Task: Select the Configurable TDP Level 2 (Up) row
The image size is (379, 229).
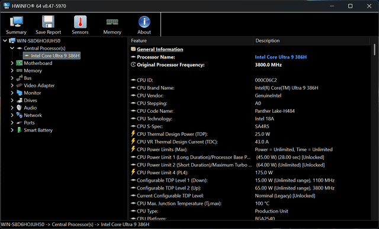Action: [x=250, y=188]
